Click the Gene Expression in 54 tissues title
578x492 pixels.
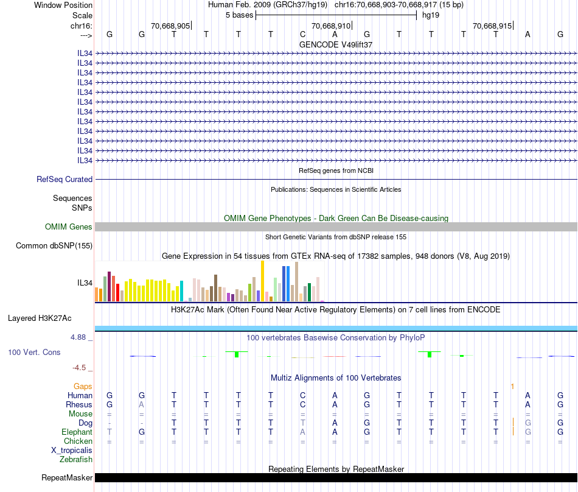point(336,256)
